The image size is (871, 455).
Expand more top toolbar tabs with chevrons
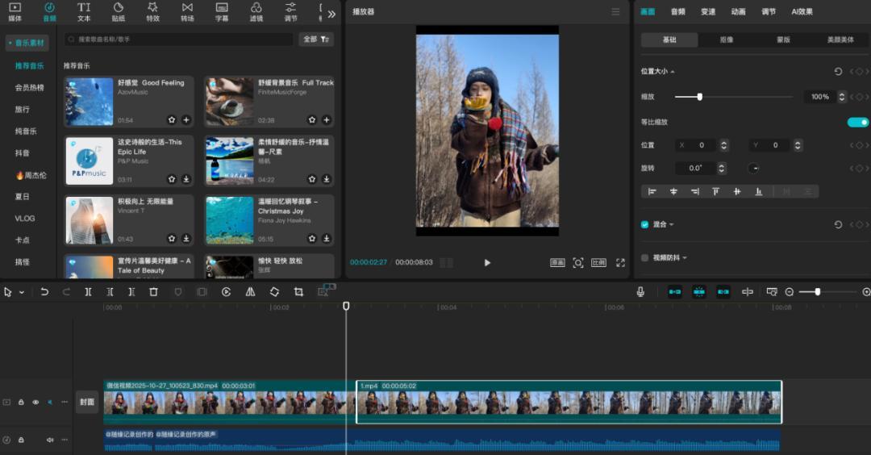331,14
